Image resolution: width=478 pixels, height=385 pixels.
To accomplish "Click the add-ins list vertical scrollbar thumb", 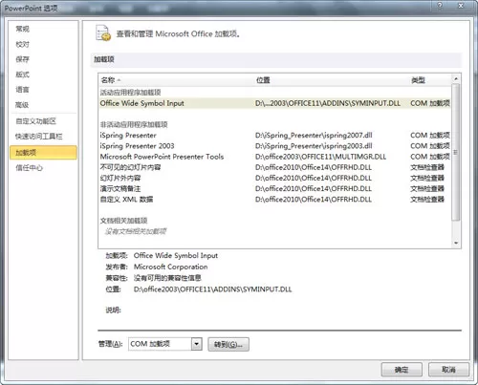I will pos(456,152).
